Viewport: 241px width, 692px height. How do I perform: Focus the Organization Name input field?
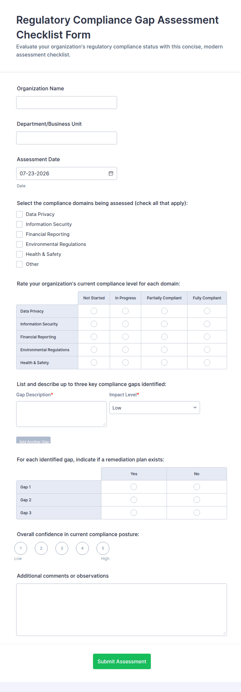[x=67, y=103]
